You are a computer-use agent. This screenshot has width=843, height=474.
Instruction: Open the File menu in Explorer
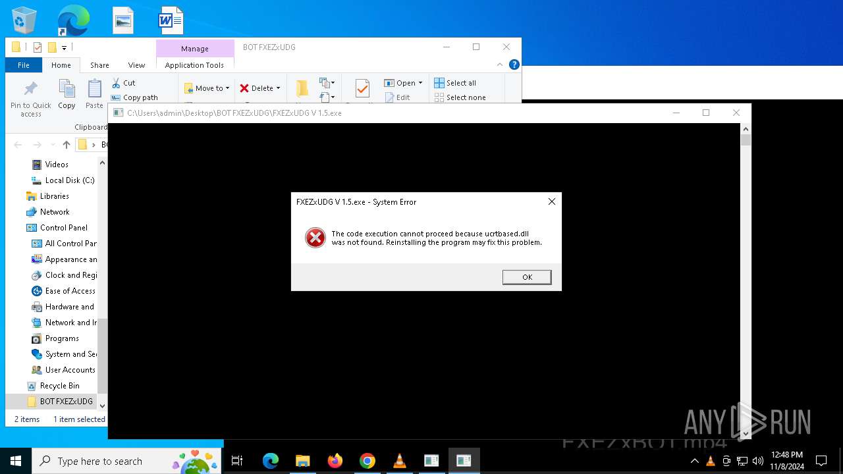pos(24,65)
